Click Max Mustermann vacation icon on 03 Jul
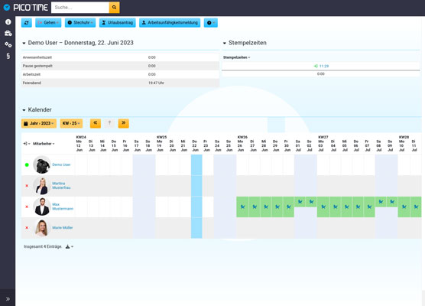425x306 pixels. point(323,207)
